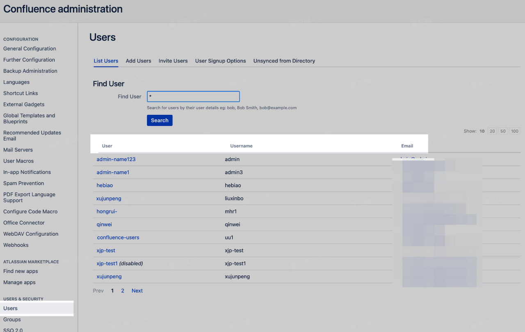
Task: Open the Webhooks configuration page
Action: pyautogui.click(x=16, y=245)
